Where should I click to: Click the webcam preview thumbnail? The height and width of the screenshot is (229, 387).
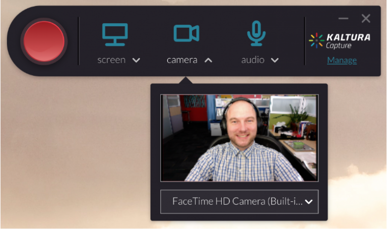239,138
